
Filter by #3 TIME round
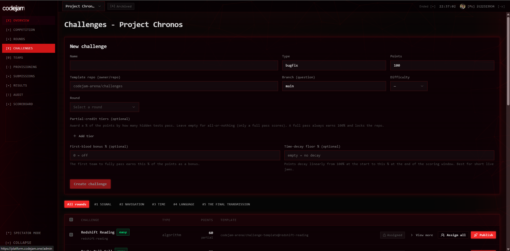pyautogui.click(x=159, y=204)
